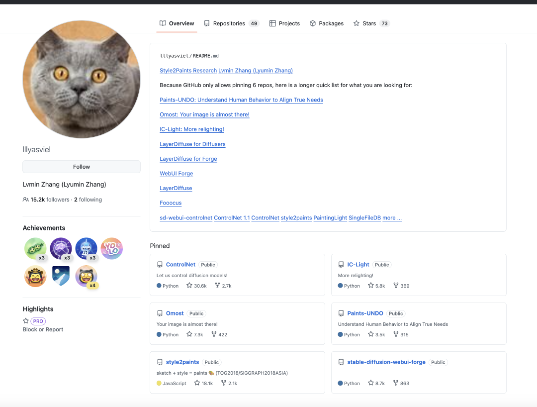
Task: Switch to the Repositories tab
Action: click(232, 23)
